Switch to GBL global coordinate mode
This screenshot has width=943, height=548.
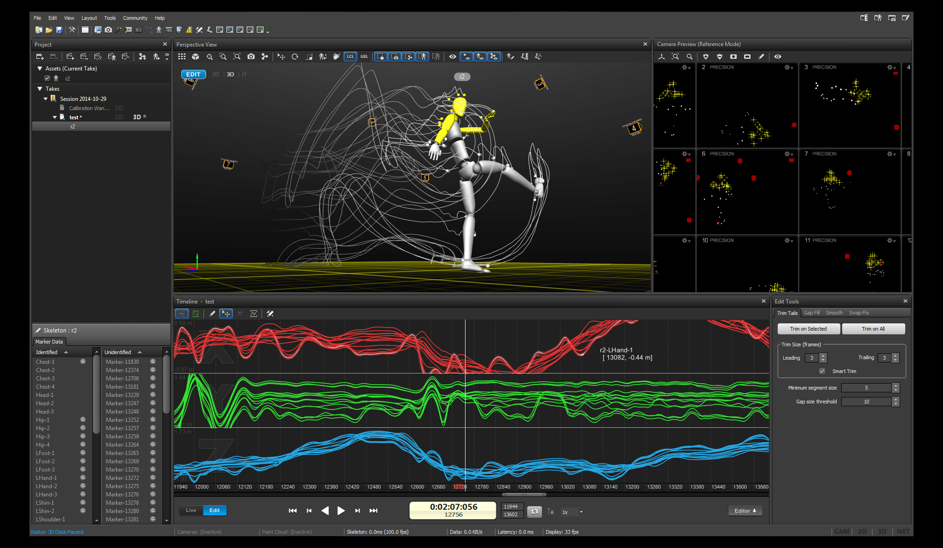pyautogui.click(x=364, y=57)
